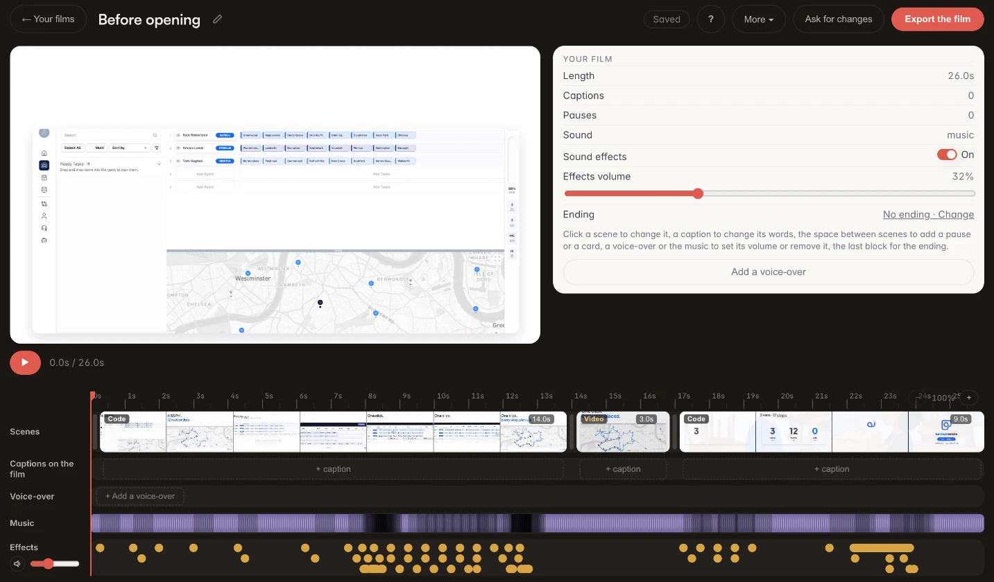Play the film with the red play button
This screenshot has width=994, height=582.
(x=26, y=362)
